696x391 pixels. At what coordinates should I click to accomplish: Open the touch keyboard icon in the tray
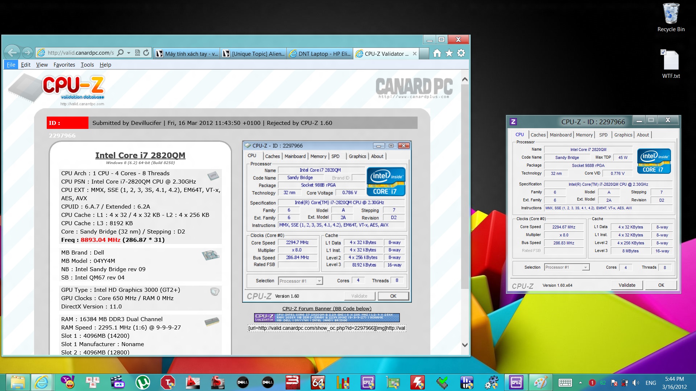tap(565, 383)
